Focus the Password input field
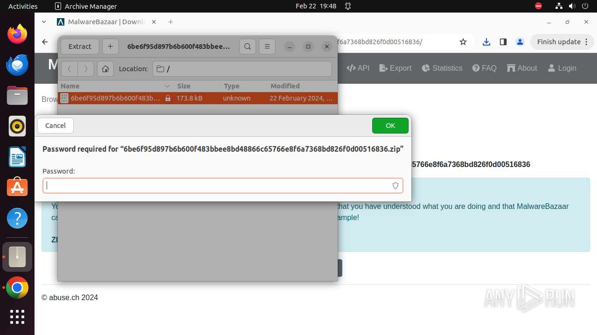The width and height of the screenshot is (597, 335). pyautogui.click(x=223, y=186)
